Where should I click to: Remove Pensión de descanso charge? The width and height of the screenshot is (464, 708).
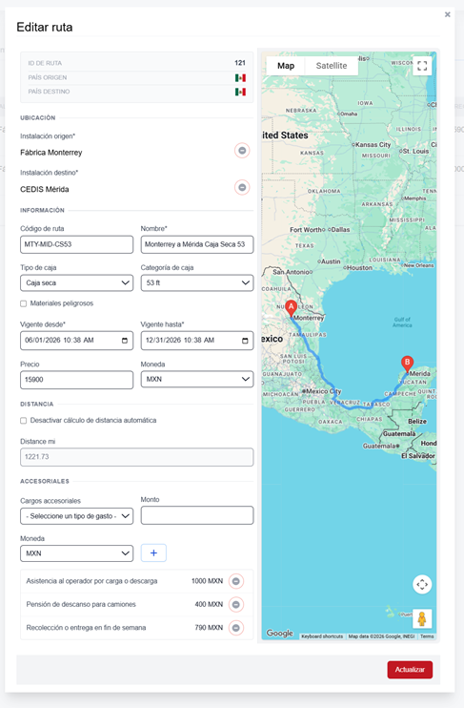[236, 604]
